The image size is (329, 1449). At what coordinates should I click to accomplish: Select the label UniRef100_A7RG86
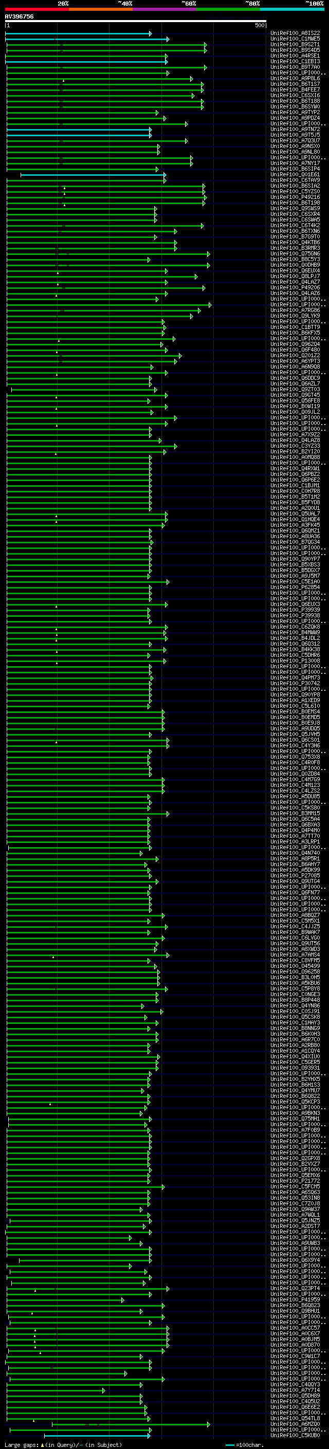coord(295,310)
